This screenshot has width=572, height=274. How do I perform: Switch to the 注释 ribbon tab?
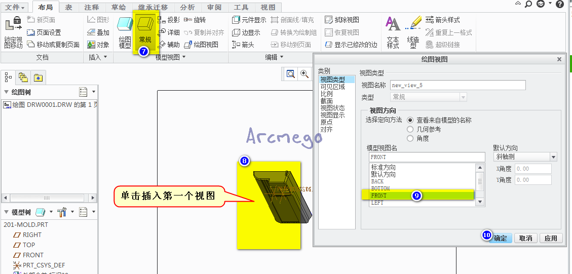point(91,7)
